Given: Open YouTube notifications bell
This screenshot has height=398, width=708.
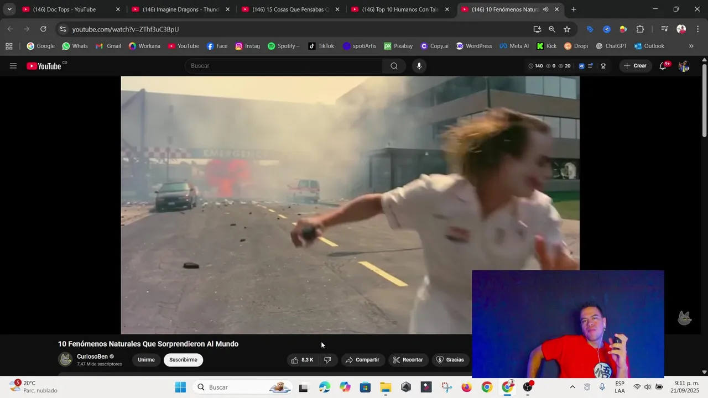Looking at the screenshot, I should coord(663,66).
